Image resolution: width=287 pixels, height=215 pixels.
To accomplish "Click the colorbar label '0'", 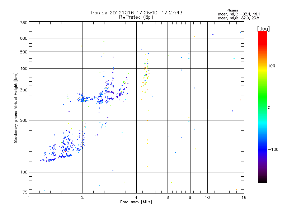I will [269, 108].
